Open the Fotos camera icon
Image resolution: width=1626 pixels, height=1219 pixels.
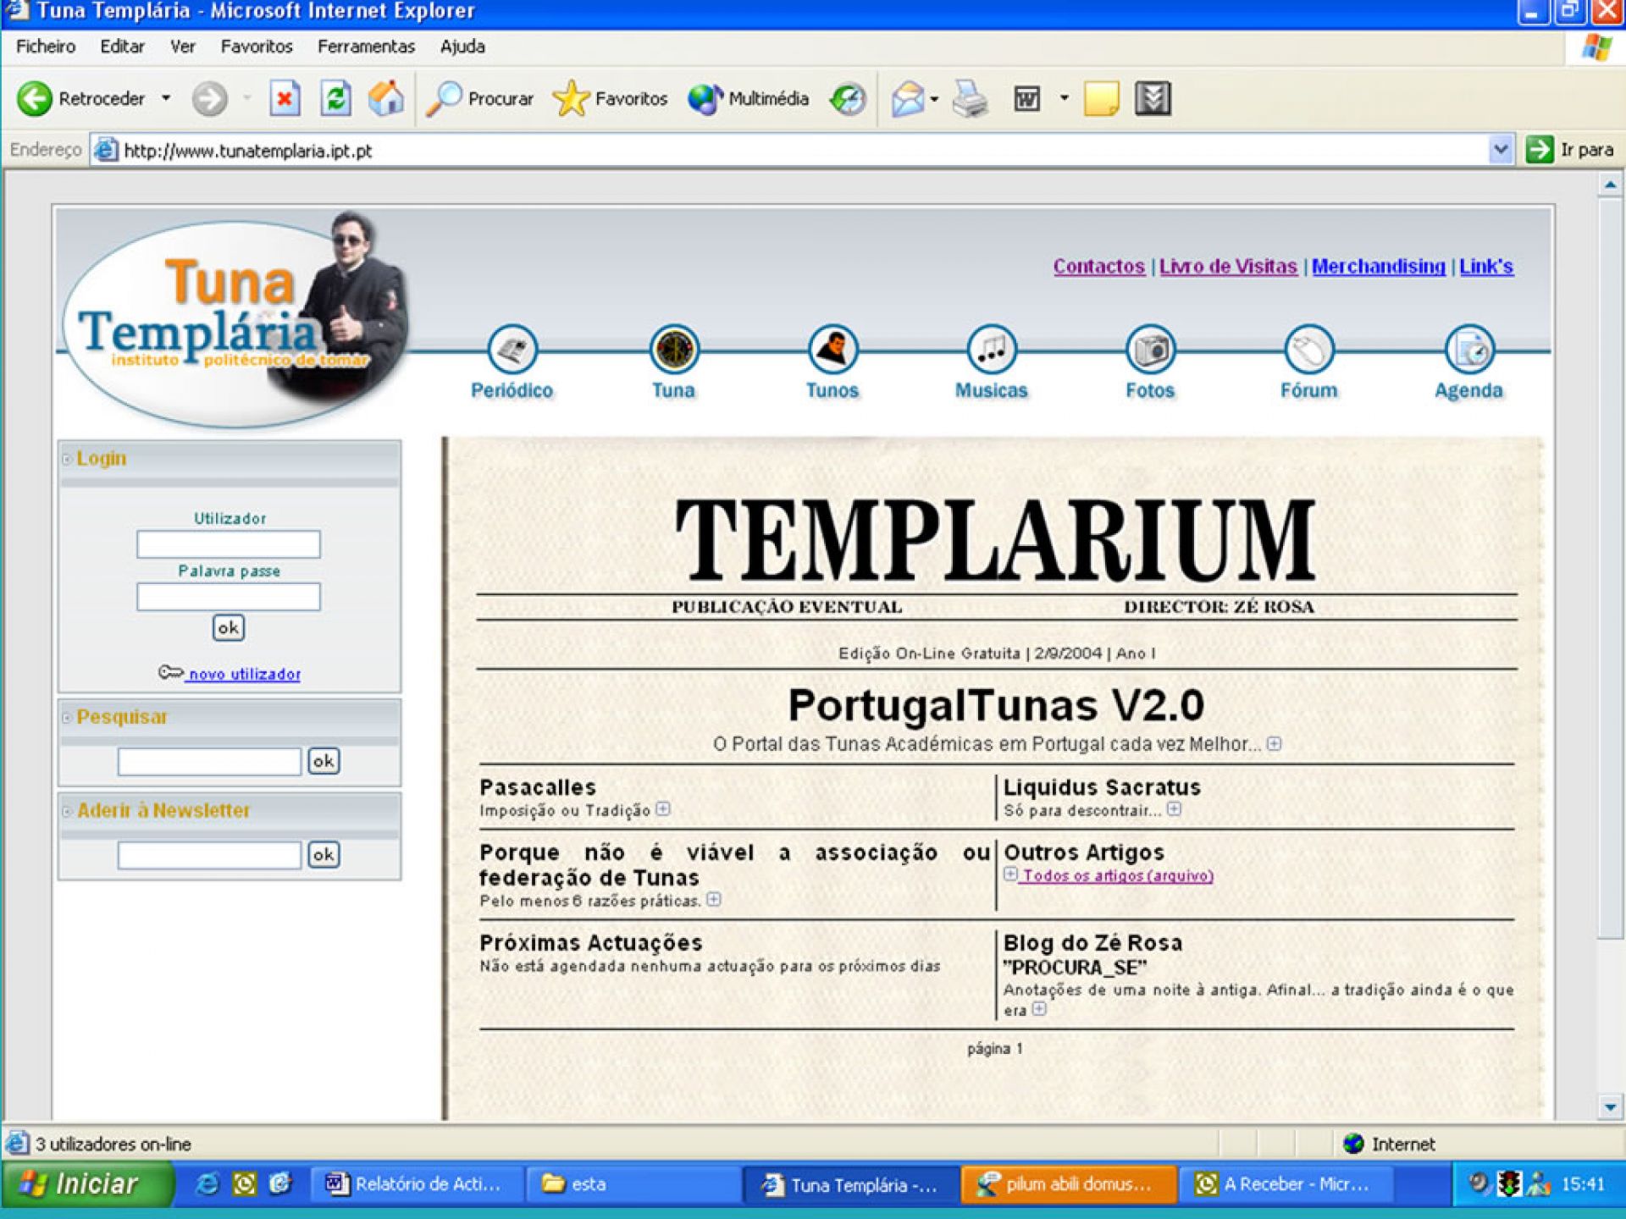click(x=1150, y=350)
